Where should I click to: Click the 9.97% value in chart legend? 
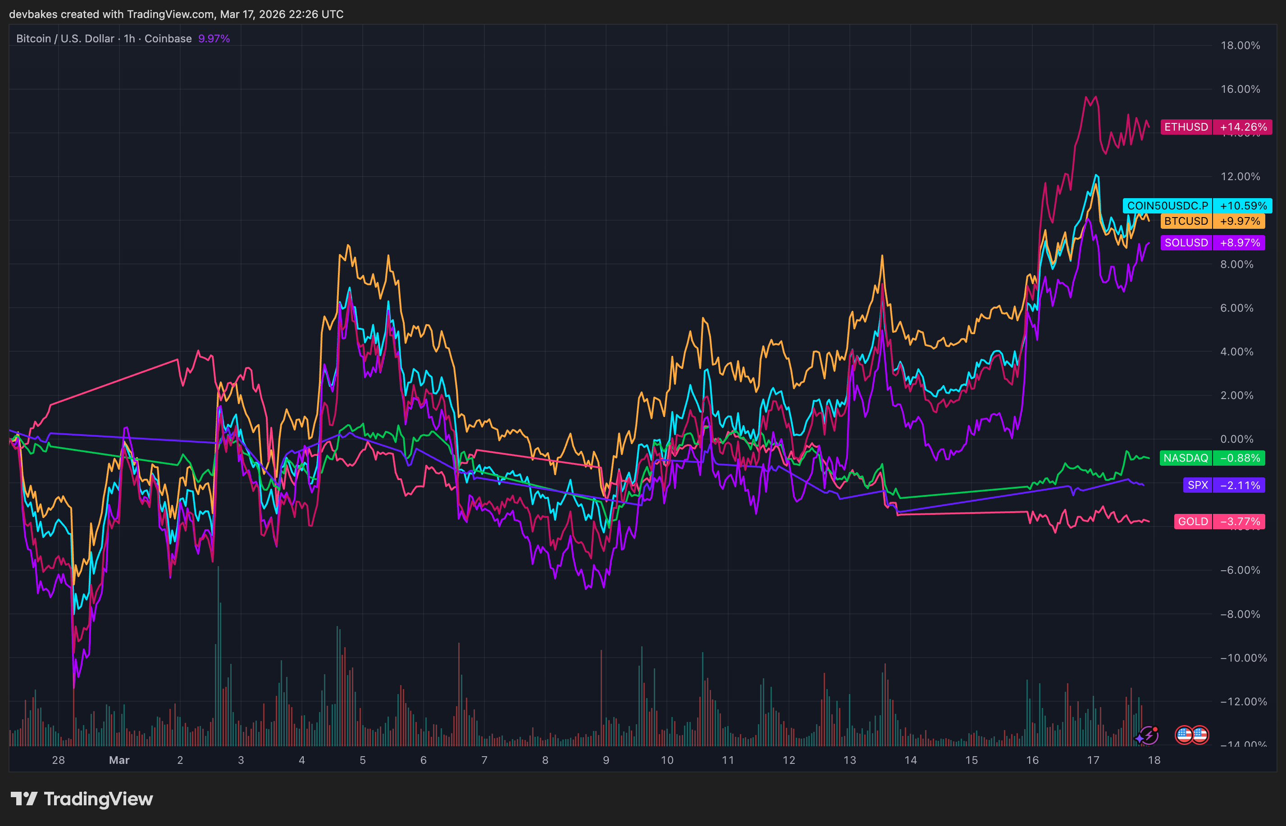coord(214,39)
